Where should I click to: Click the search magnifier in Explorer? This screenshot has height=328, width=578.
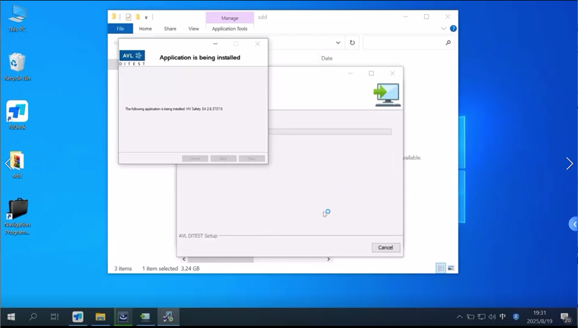click(x=448, y=43)
